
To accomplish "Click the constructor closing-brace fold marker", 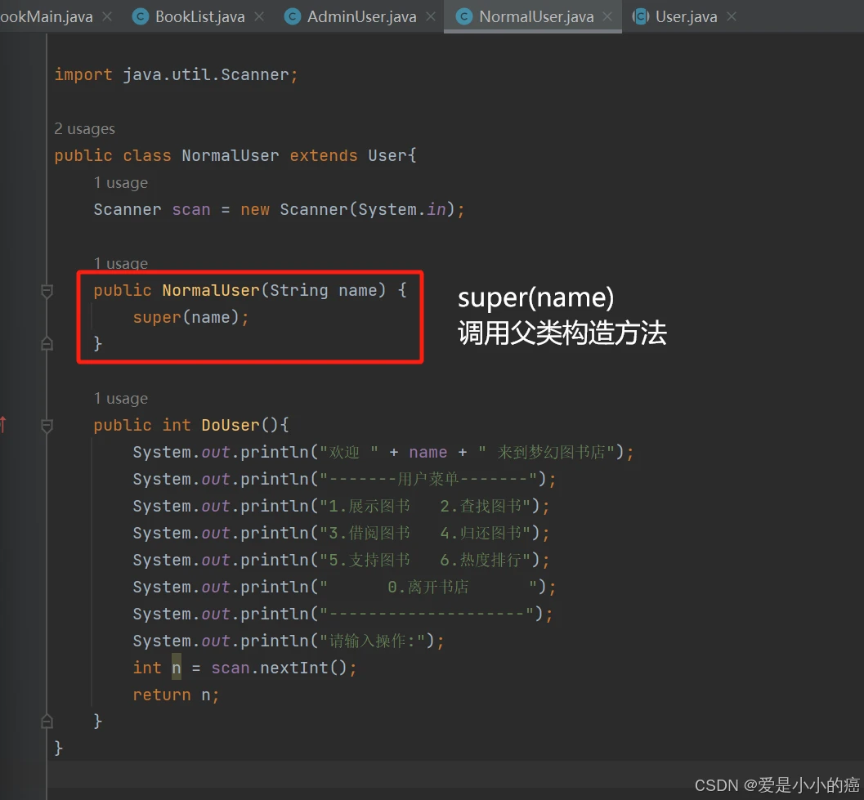I will pyautogui.click(x=47, y=344).
